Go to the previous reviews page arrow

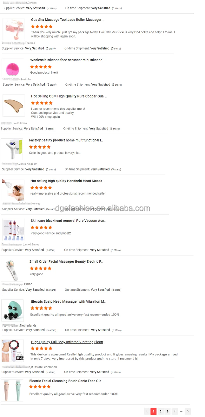click(x=147, y=411)
